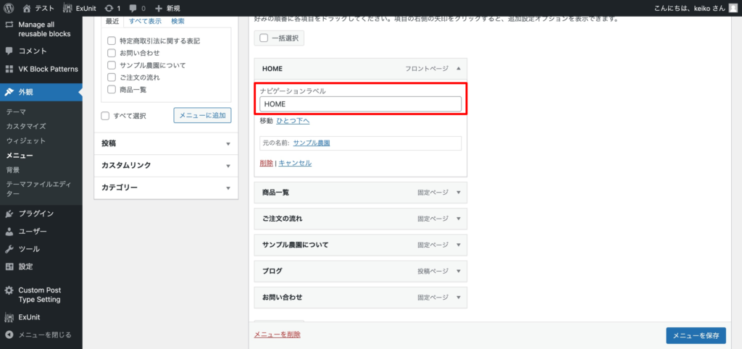Open comments bubble in admin bar

click(x=133, y=8)
